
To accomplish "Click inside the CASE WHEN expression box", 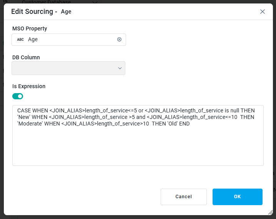I will 138,135.
